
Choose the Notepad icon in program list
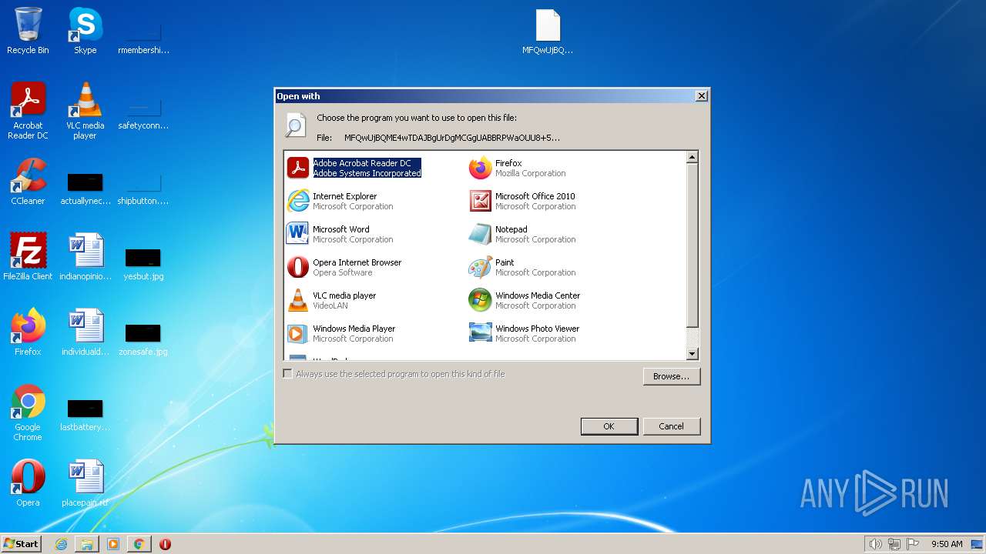click(480, 234)
